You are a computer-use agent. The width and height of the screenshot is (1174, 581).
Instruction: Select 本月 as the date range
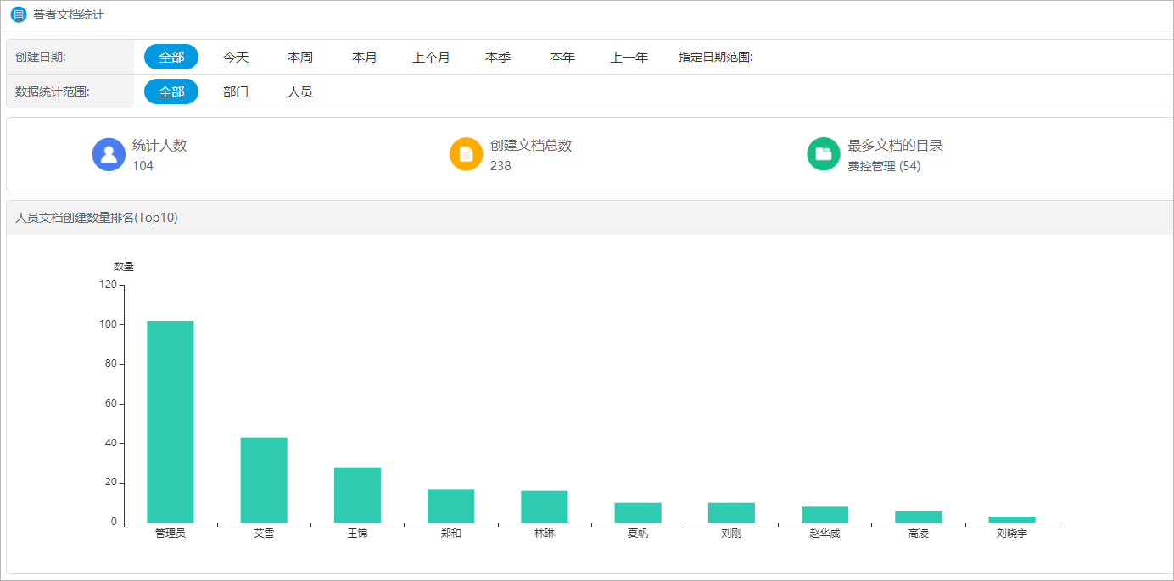363,56
